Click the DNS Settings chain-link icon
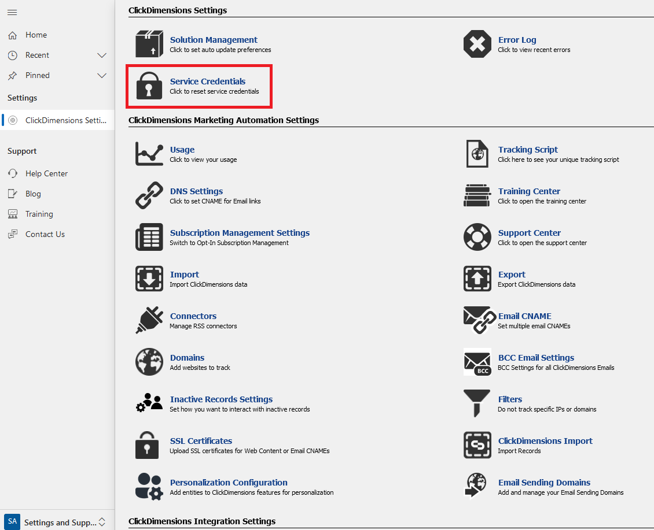Screen dimensions: 654x530 point(149,195)
